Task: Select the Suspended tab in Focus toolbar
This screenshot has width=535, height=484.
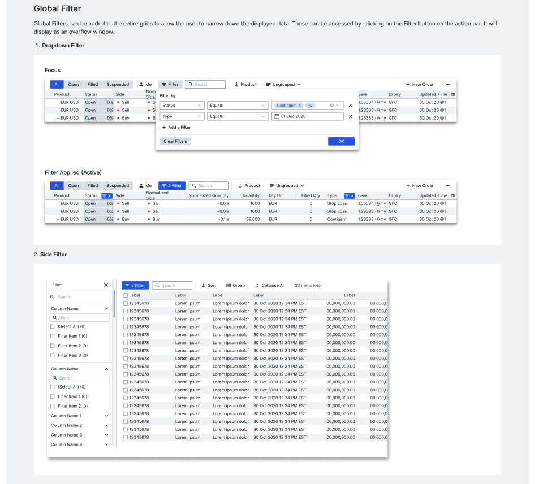Action: [118, 85]
